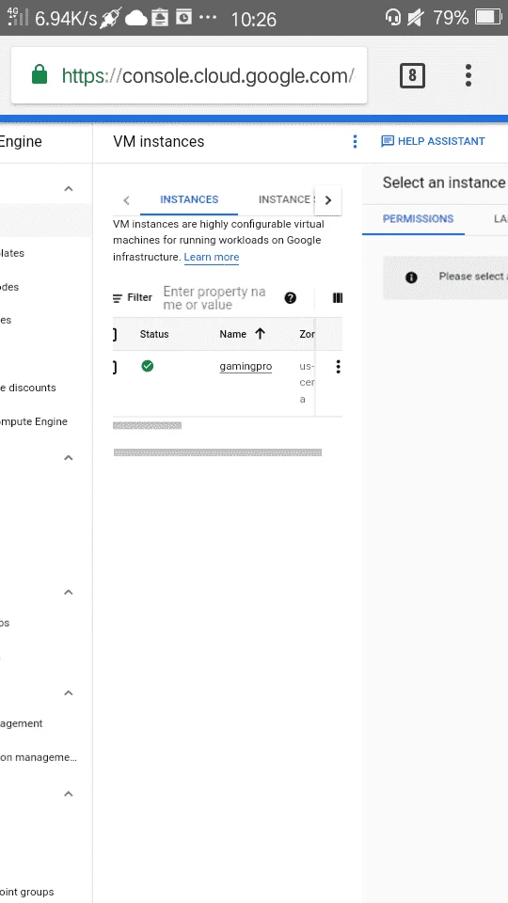Click the info icon in side panel
Image resolution: width=508 pixels, height=903 pixels.
411,277
